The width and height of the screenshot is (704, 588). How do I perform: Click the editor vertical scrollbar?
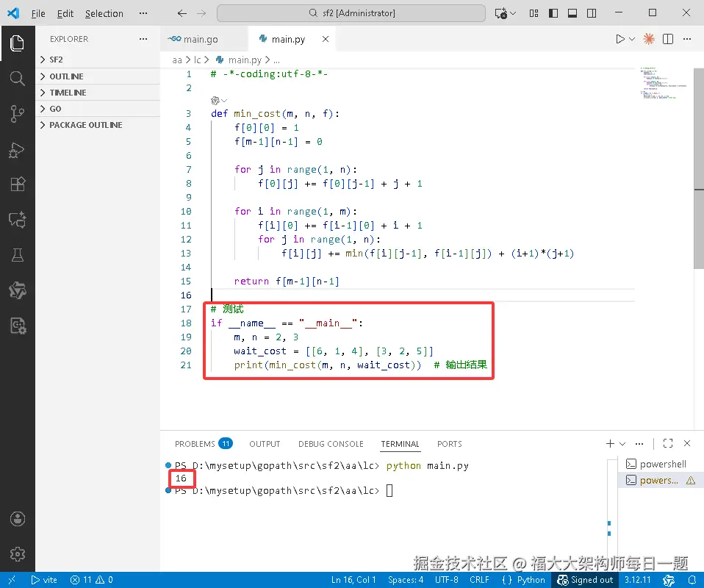(699, 168)
